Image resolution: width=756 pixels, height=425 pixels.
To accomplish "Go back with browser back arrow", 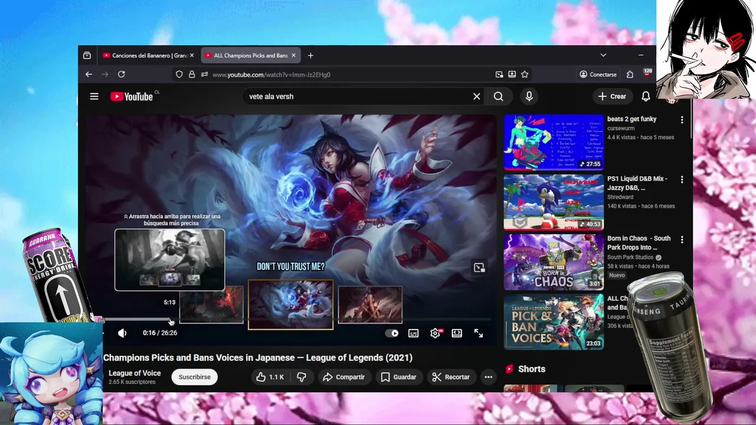I will point(89,74).
